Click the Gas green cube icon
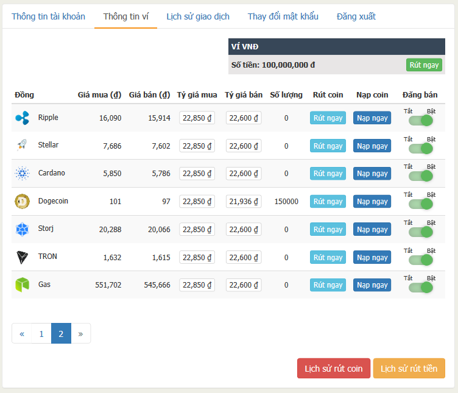The height and width of the screenshot is (393, 458). [22, 285]
